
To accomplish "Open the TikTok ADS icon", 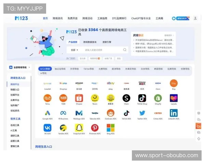I will [x=126, y=113].
